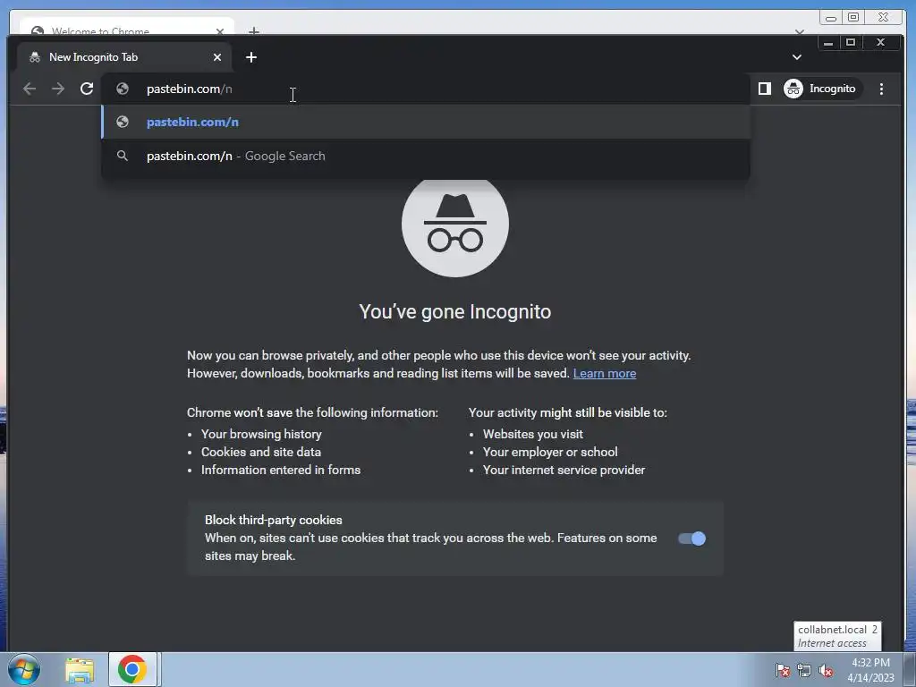Viewport: 916px width, 687px height.
Task: Close the New Incognito Tab
Action: [217, 57]
